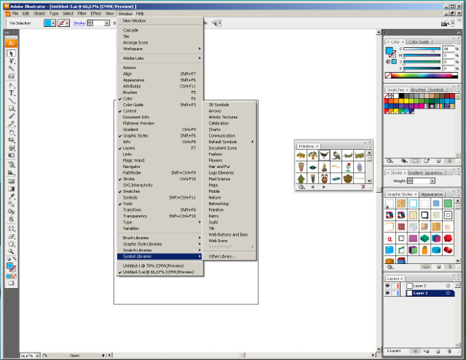
Task: Click the Fill color box in toolbox
Action: click(x=10, y=265)
